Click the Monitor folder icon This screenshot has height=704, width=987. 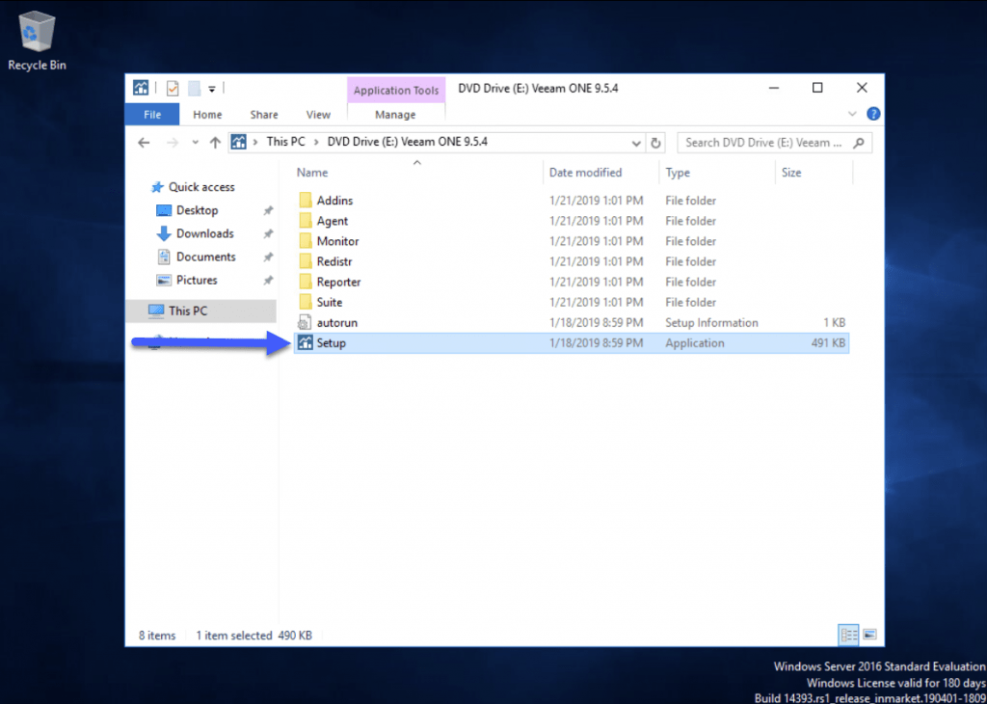coord(306,241)
